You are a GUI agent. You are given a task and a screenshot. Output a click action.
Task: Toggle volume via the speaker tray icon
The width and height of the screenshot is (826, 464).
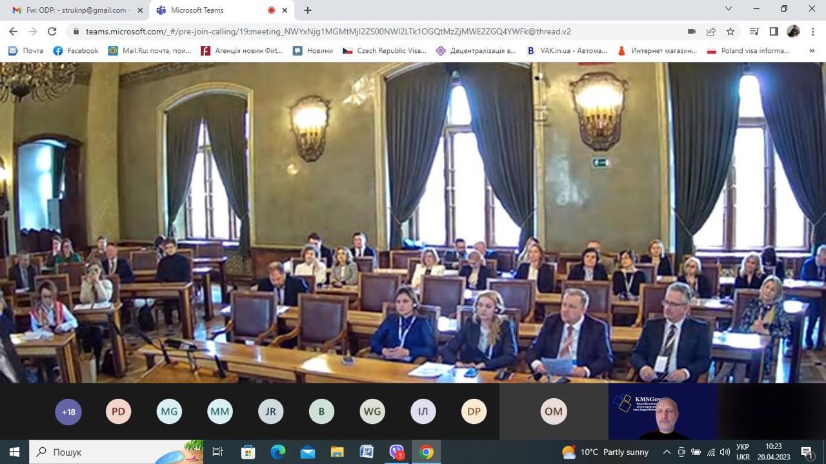point(725,452)
